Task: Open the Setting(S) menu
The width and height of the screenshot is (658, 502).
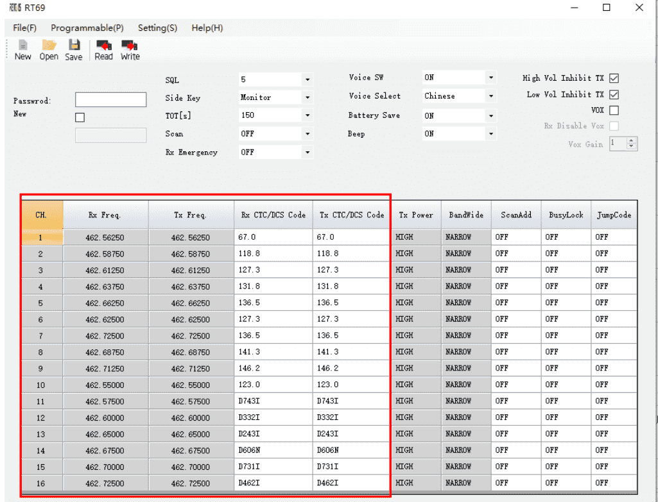Action: [x=157, y=28]
